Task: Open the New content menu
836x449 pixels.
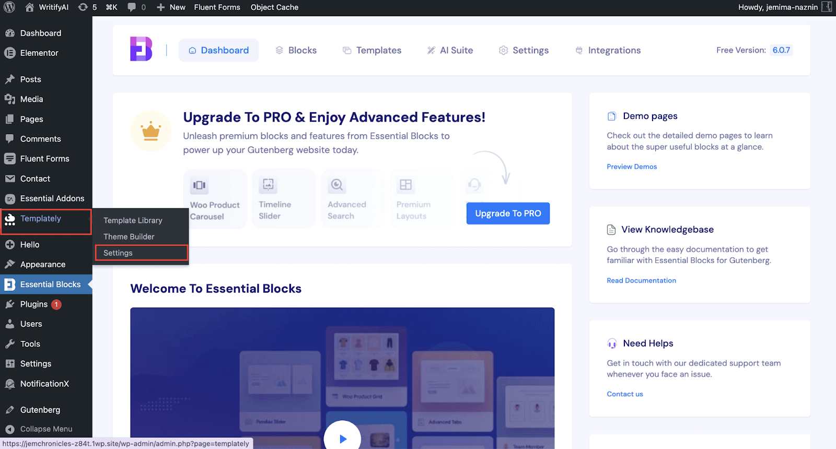Action: point(171,7)
